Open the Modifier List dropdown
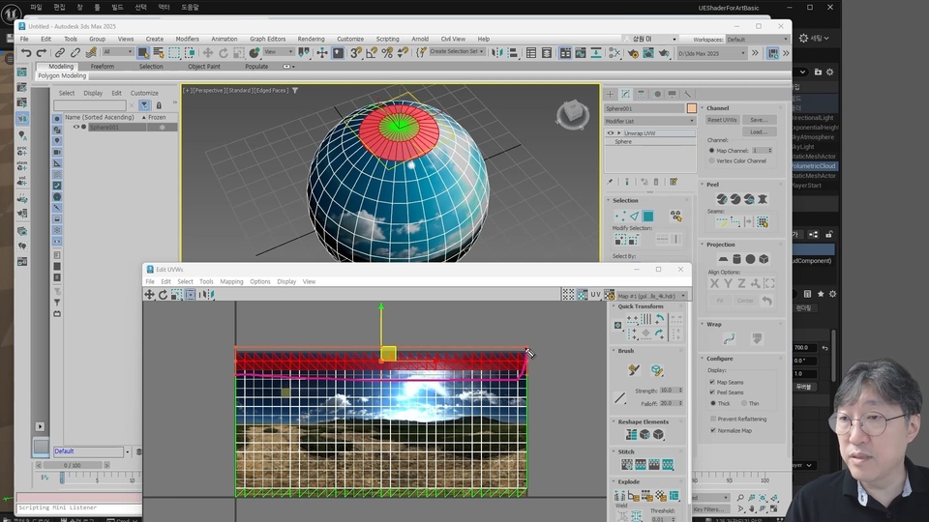This screenshot has height=522, width=929. (x=650, y=121)
